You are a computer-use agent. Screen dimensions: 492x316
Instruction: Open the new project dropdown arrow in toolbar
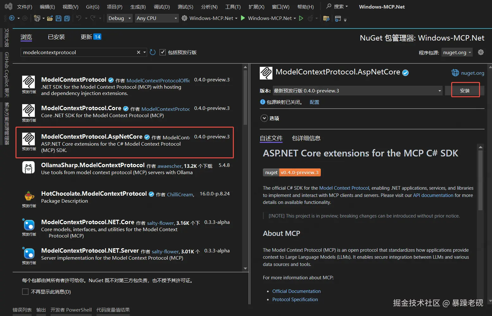point(43,18)
